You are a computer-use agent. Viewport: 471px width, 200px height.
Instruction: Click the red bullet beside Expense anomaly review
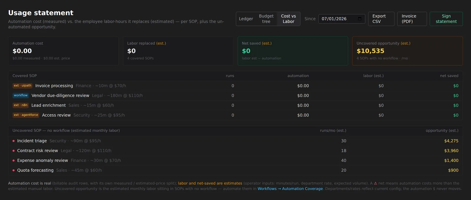coord(14,161)
